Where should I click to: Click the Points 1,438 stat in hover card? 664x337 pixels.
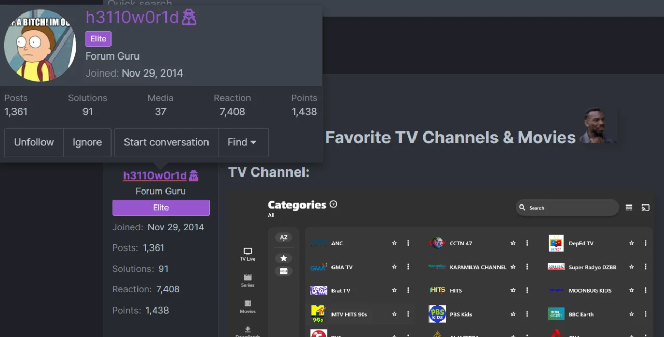304,105
